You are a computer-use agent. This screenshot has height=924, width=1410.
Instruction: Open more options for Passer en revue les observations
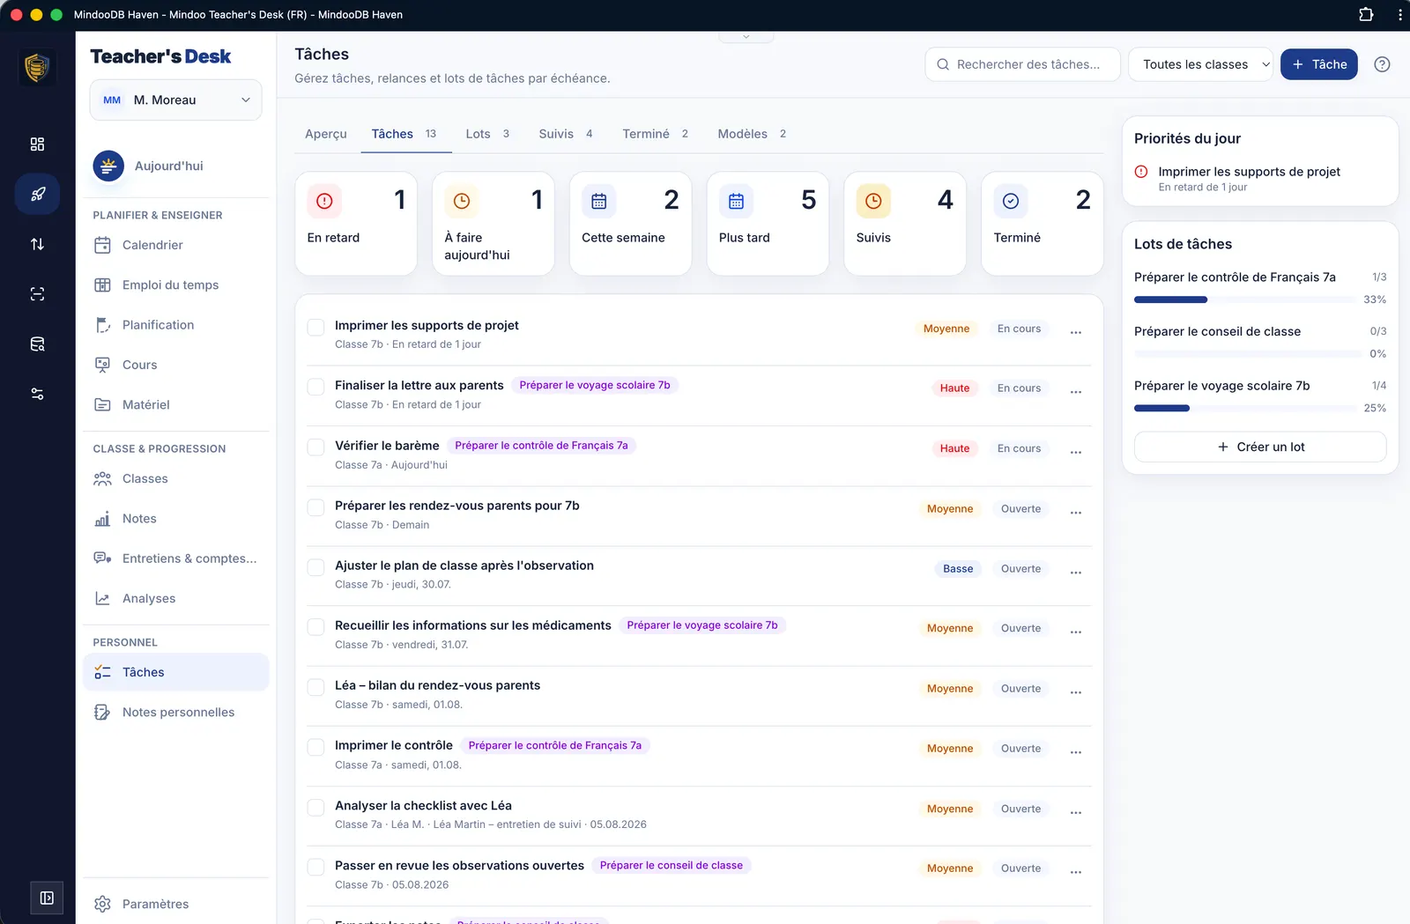1075,872
